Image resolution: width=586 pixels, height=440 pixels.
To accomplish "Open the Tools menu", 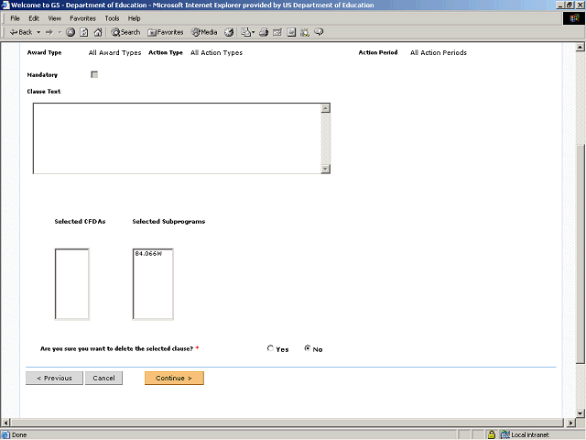I will click(x=112, y=18).
